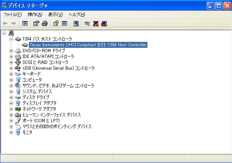Open the ヘルプ(H) menu
Screen dimensions: 232x163
pyautogui.click(x=77, y=15)
